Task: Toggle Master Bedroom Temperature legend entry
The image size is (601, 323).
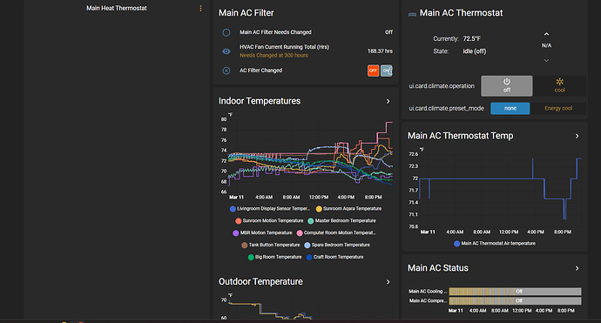Action: tap(341, 220)
